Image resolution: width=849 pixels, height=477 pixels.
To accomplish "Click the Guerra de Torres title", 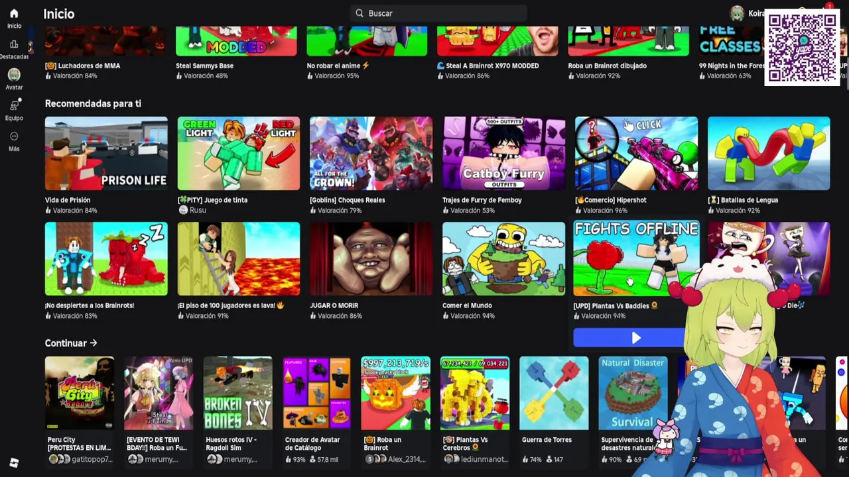I will (547, 440).
